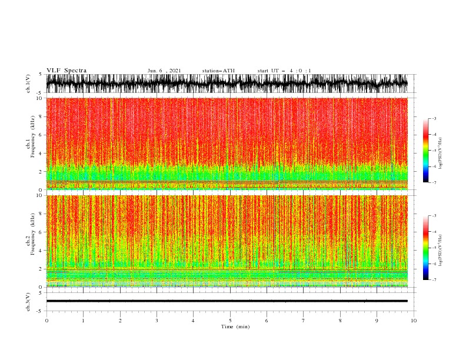Screen dimensions: 466x360
Task: Click tick label 7 on Time axis
Action: pyautogui.click(x=304, y=321)
